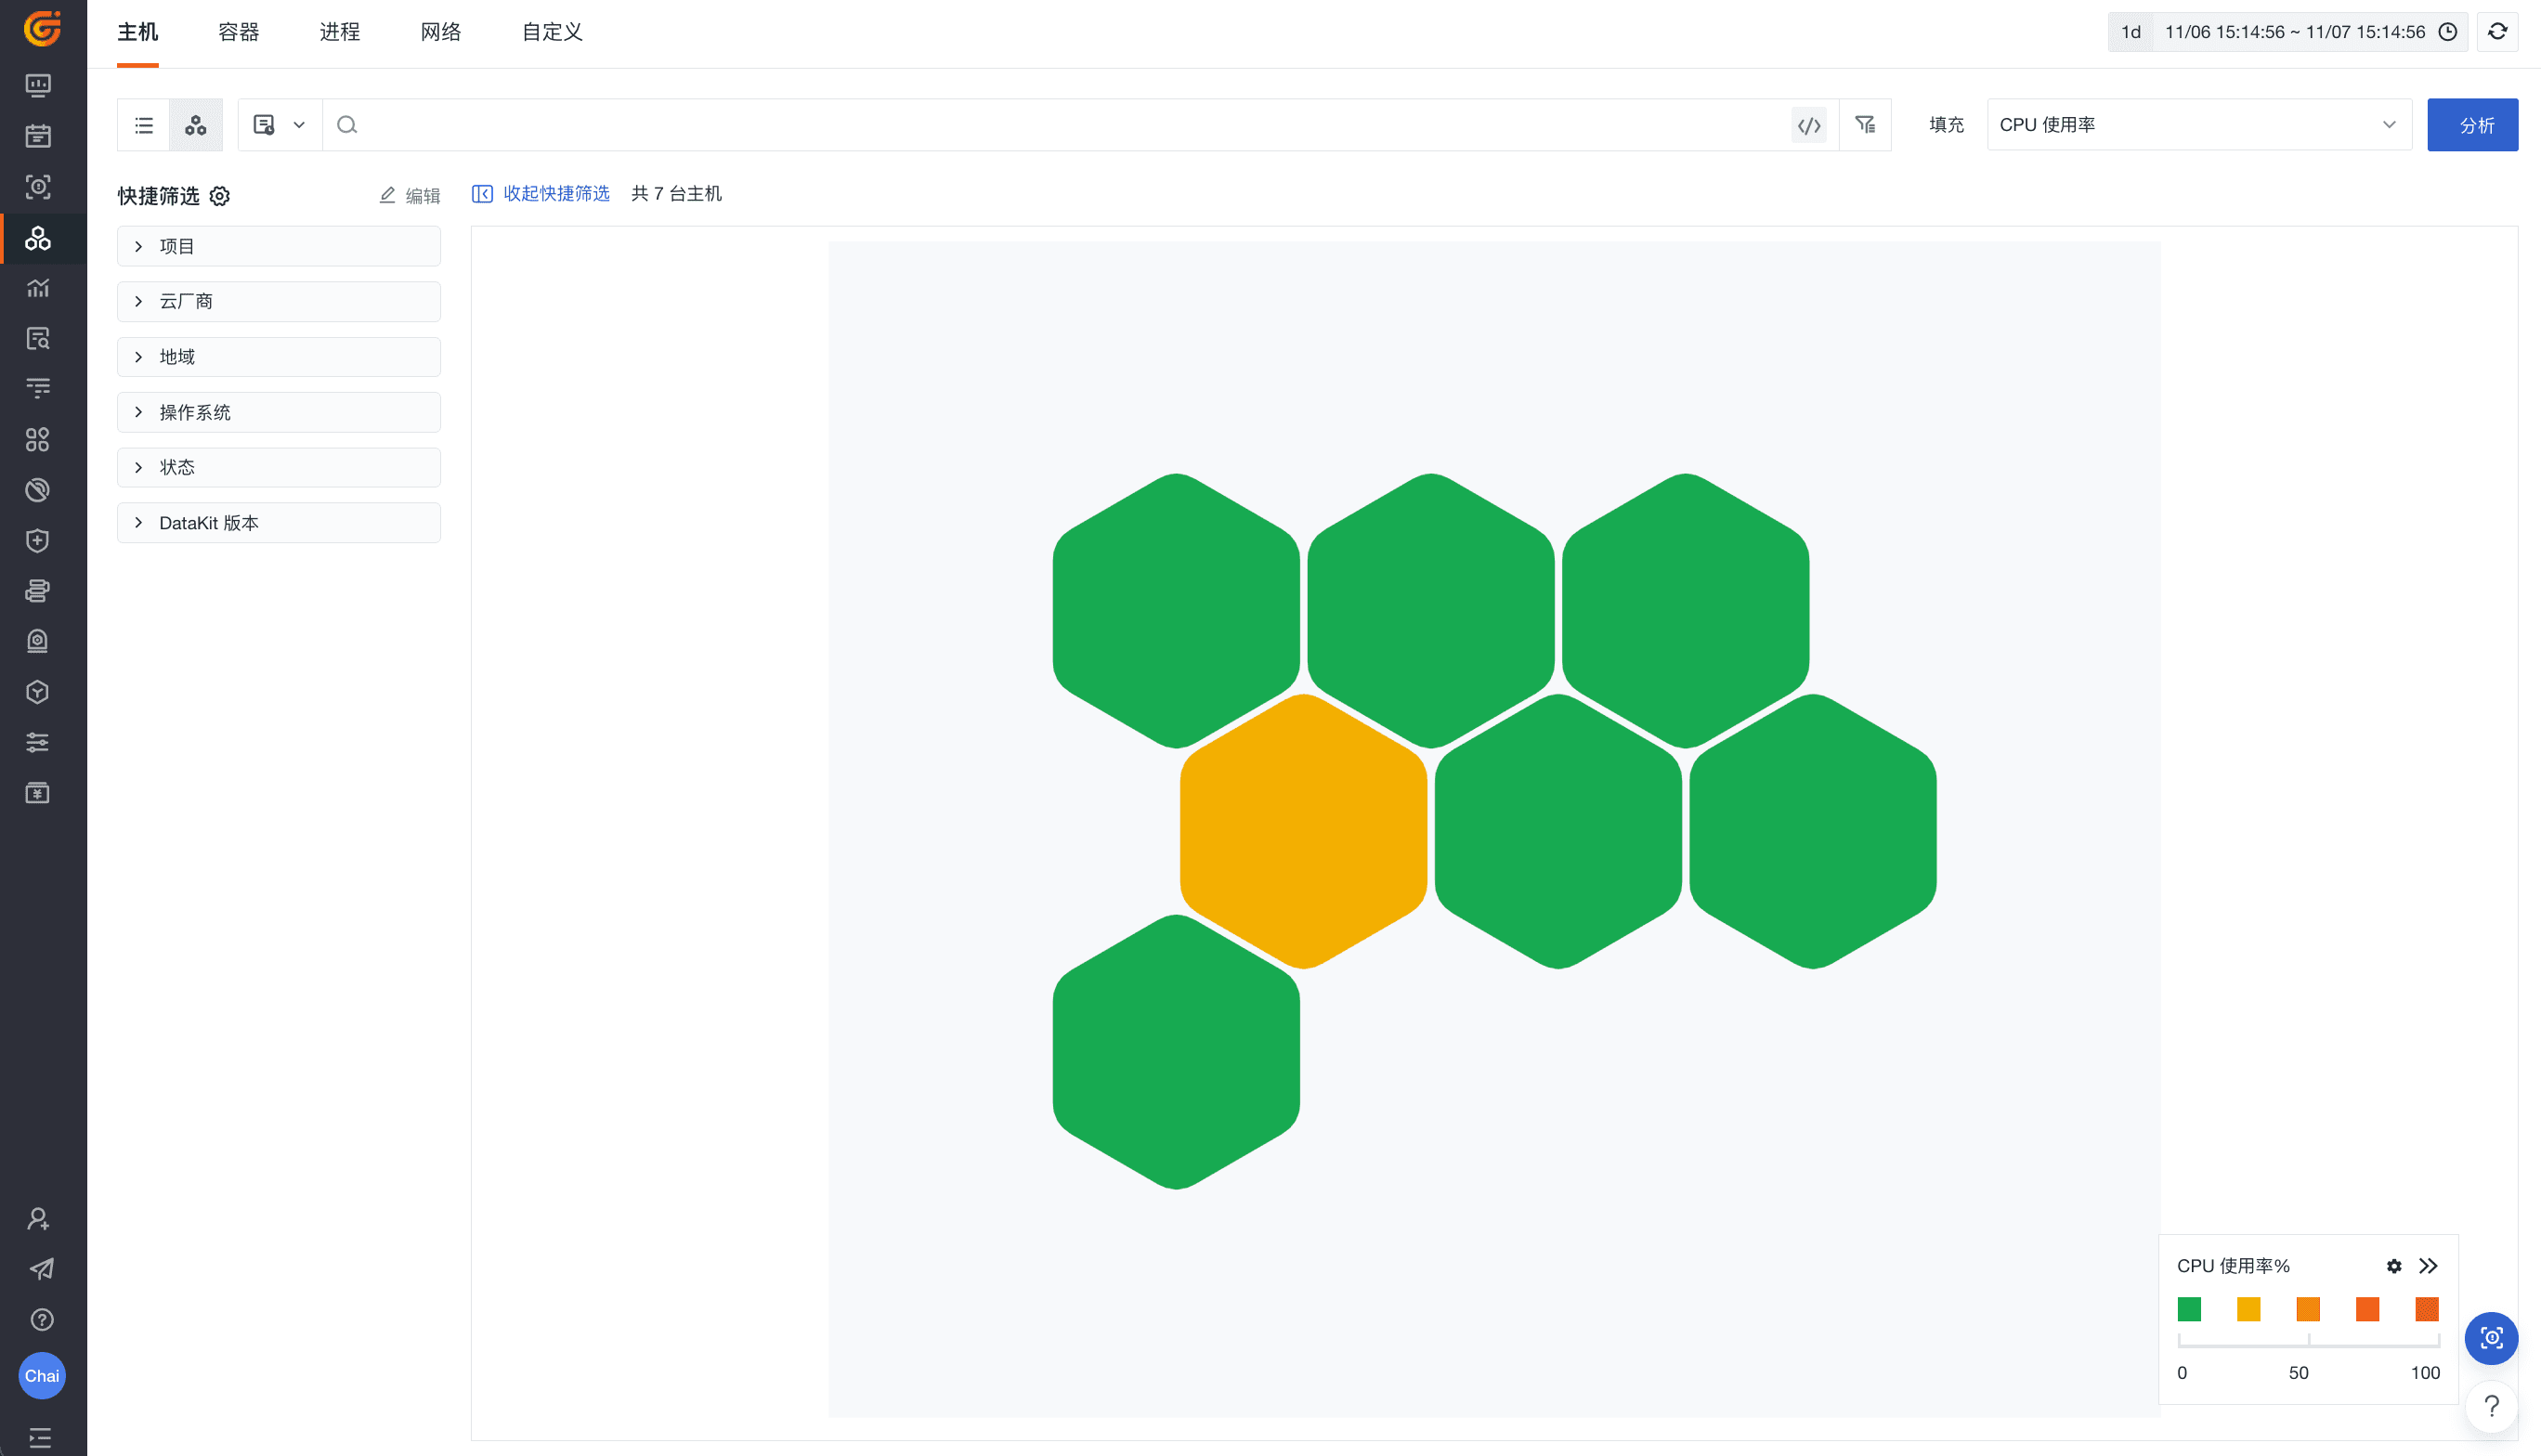This screenshot has height=1456, width=2541.
Task: Click the filter funnel icon
Action: 1865,125
